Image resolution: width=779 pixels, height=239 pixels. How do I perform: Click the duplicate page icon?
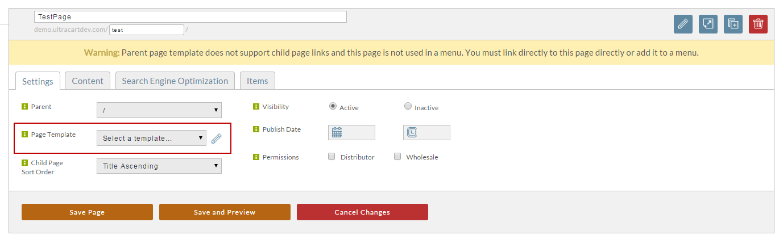point(733,24)
